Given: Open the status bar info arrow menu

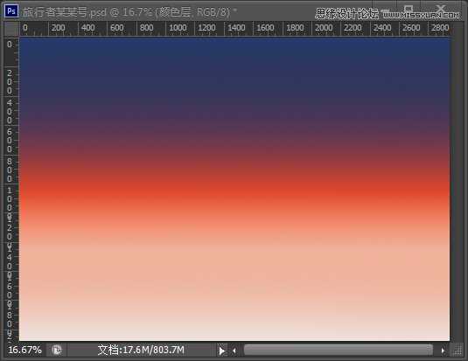Looking at the screenshot, I should [222, 351].
